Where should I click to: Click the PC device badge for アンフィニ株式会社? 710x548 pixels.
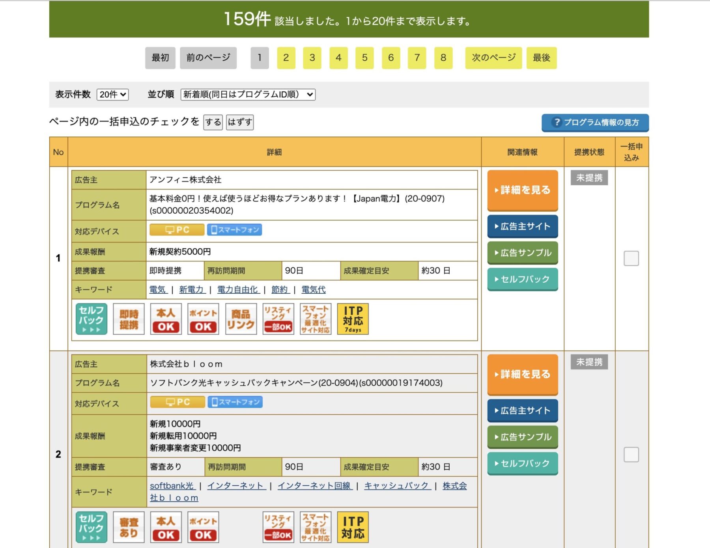click(177, 230)
